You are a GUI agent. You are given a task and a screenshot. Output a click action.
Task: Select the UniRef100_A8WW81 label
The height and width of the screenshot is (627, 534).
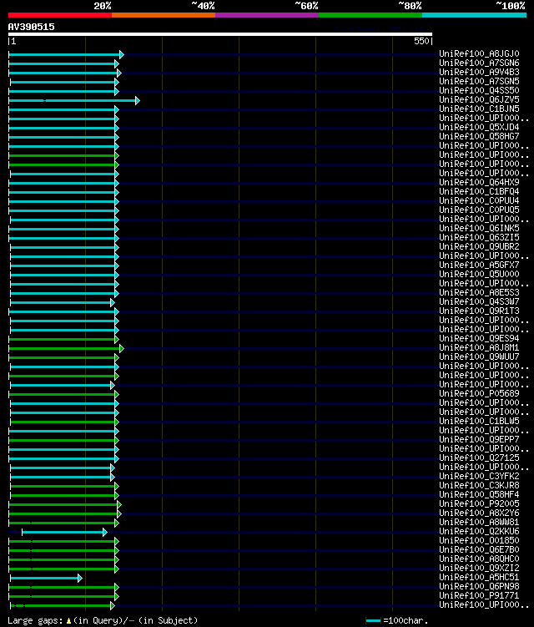[479, 523]
